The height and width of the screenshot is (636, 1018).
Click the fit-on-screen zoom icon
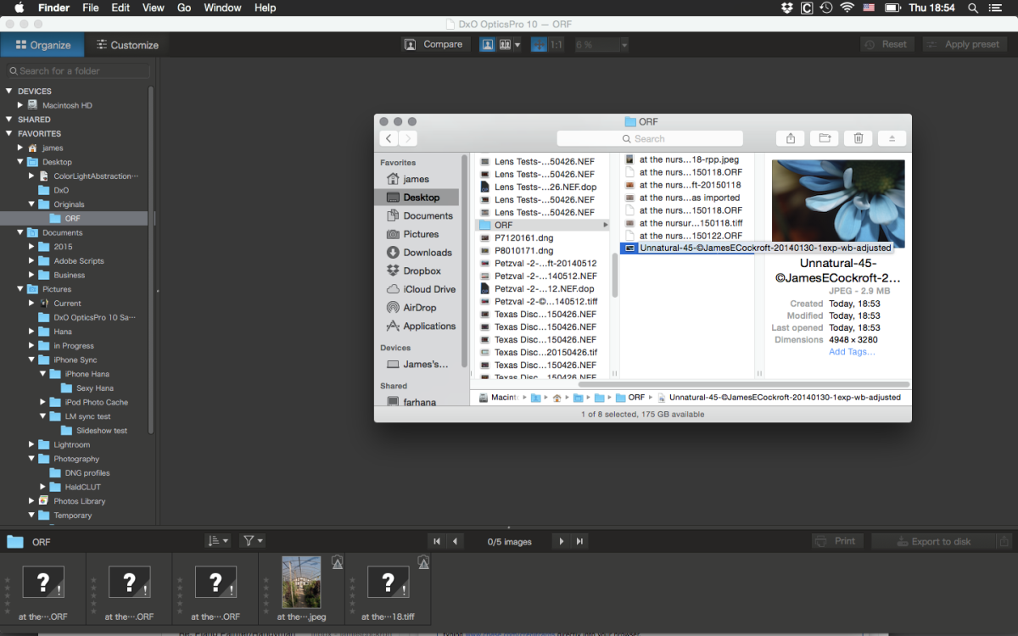[x=538, y=44]
